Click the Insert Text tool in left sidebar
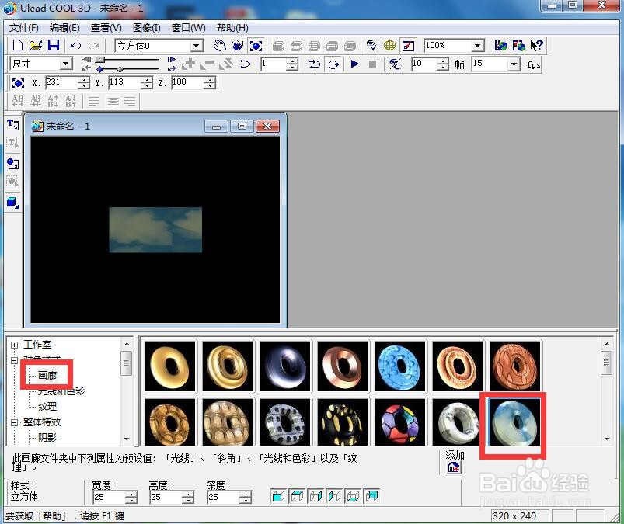Viewport: 624px width, 524px height. [12, 125]
